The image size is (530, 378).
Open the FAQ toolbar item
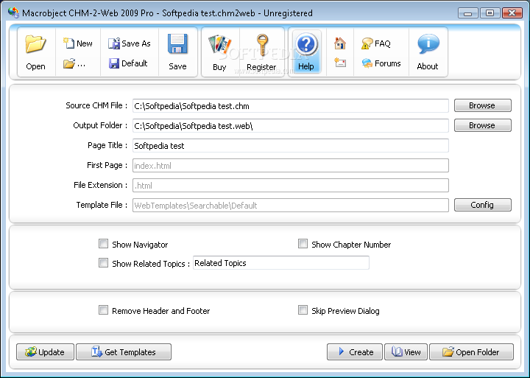click(x=376, y=43)
